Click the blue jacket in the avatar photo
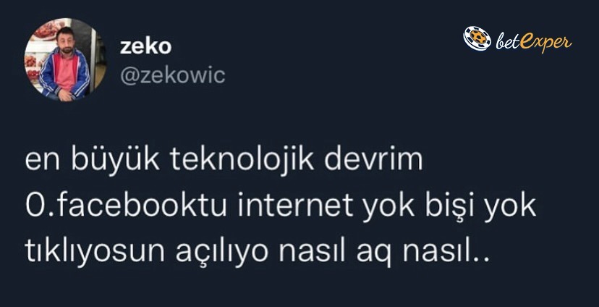Screen dimensions: 599x307 point(64,73)
